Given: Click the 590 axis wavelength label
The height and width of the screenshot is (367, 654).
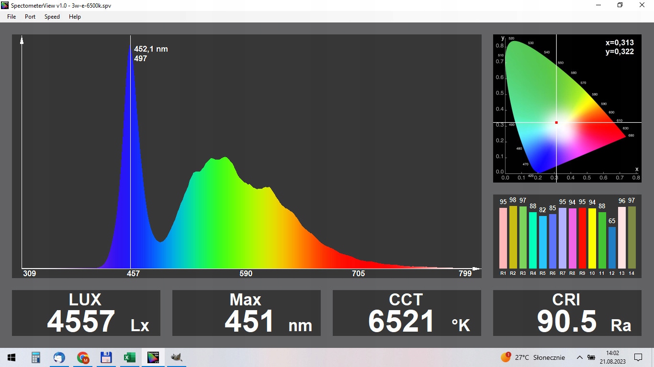Looking at the screenshot, I should [x=246, y=273].
